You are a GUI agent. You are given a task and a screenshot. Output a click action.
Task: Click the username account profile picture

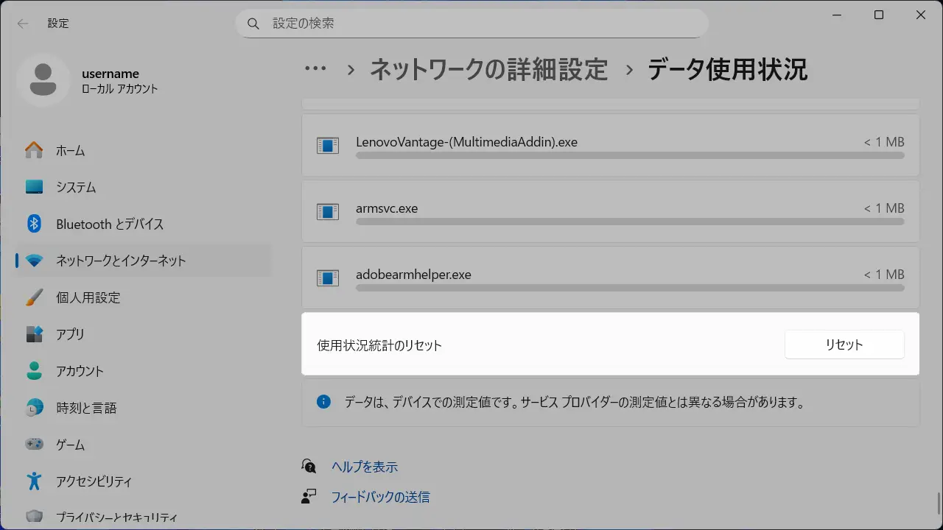coord(43,80)
